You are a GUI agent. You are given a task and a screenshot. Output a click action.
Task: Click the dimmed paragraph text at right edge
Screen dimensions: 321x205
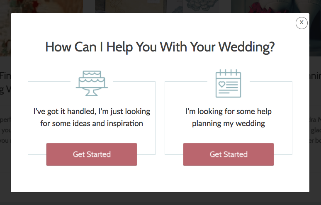pos(315,130)
